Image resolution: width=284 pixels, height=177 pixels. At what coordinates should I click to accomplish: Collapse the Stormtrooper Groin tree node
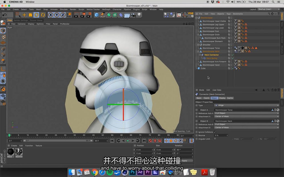coord(198,35)
